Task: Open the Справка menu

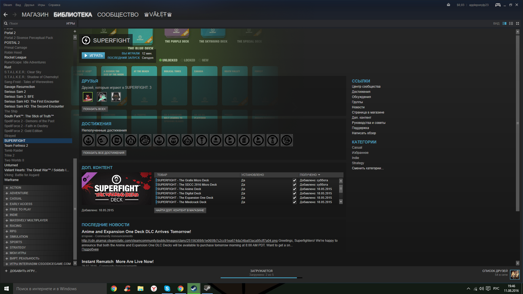Action: point(54,5)
